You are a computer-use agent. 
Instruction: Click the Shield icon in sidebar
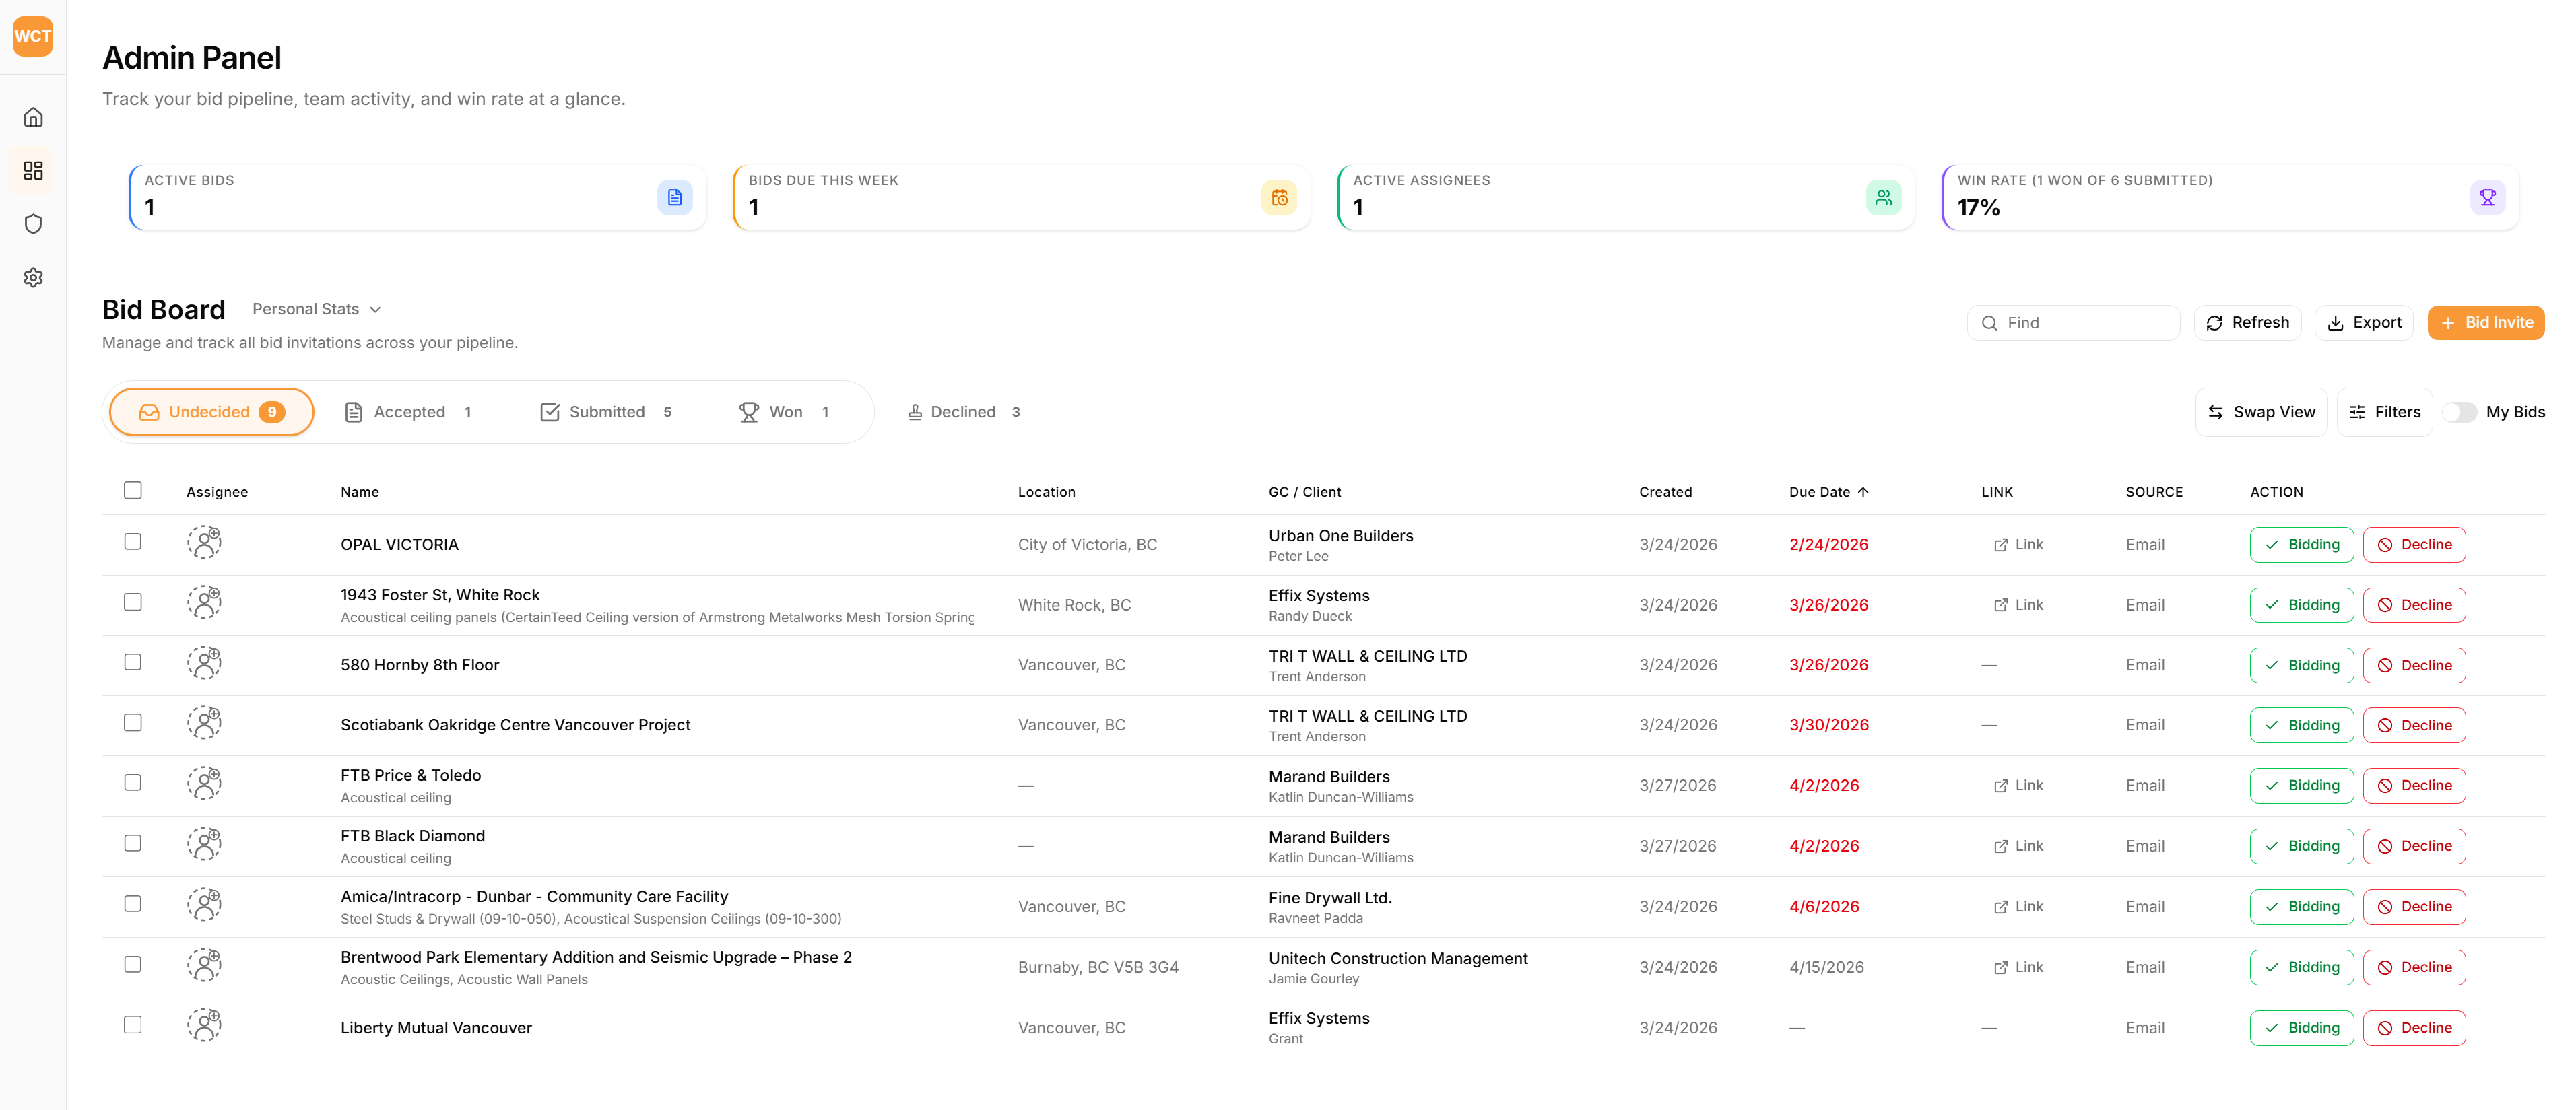click(x=33, y=223)
